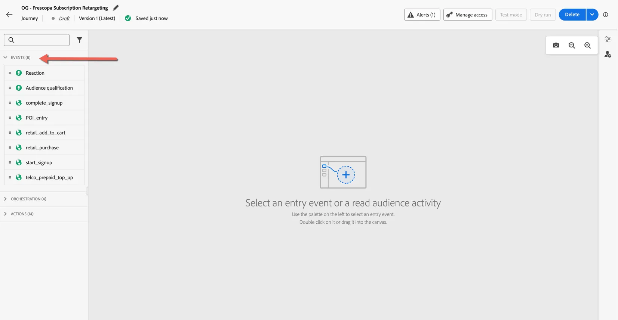Viewport: 618px width, 320px height.
Task: Grab drag handle of telco_prepaid_top_up row
Action: [x=10, y=177]
